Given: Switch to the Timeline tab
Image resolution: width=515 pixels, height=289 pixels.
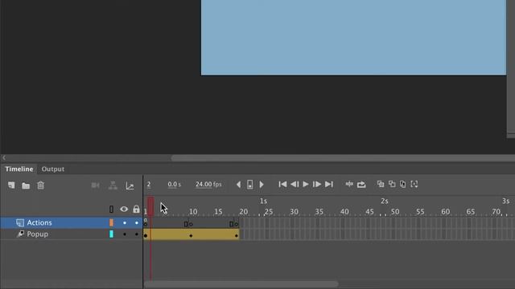Looking at the screenshot, I should pyautogui.click(x=19, y=169).
